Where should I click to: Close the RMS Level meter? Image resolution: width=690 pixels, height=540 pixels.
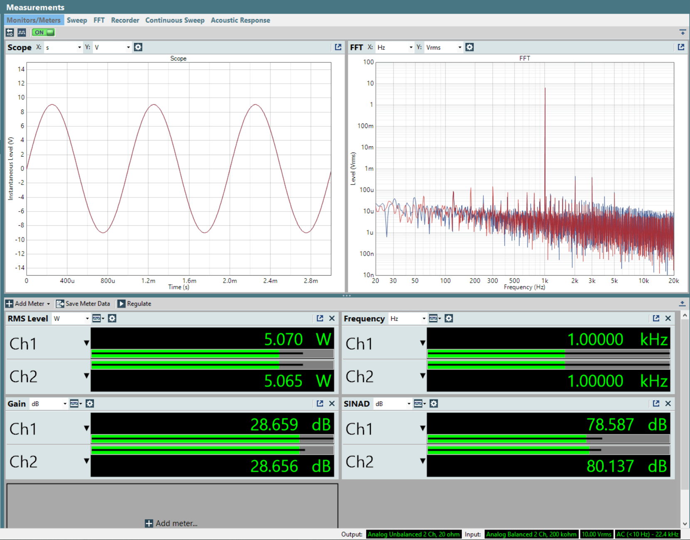coord(332,318)
